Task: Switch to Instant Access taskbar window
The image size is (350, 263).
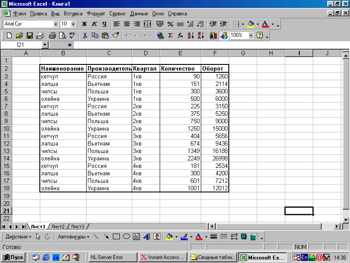Action: pyautogui.click(x=163, y=257)
